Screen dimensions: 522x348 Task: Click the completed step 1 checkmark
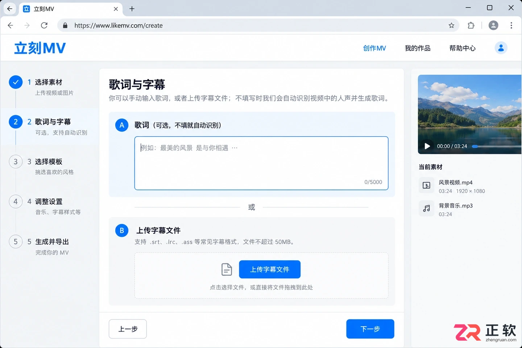[x=16, y=82]
